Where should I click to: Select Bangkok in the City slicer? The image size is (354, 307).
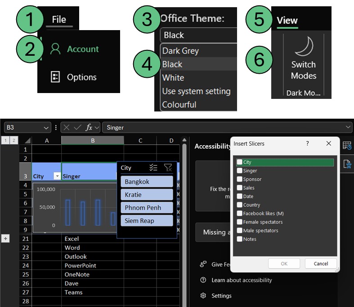tap(147, 182)
